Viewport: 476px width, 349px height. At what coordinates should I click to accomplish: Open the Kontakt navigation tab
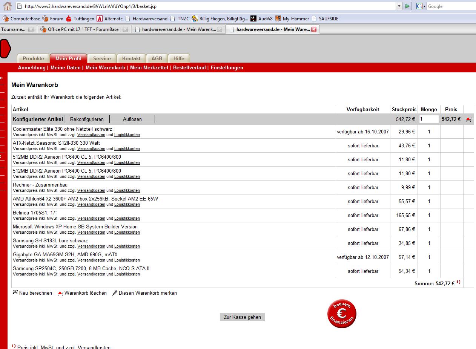(x=131, y=58)
